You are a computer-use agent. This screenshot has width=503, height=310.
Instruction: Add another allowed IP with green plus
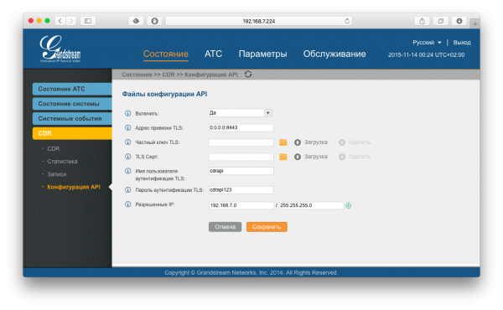(349, 205)
